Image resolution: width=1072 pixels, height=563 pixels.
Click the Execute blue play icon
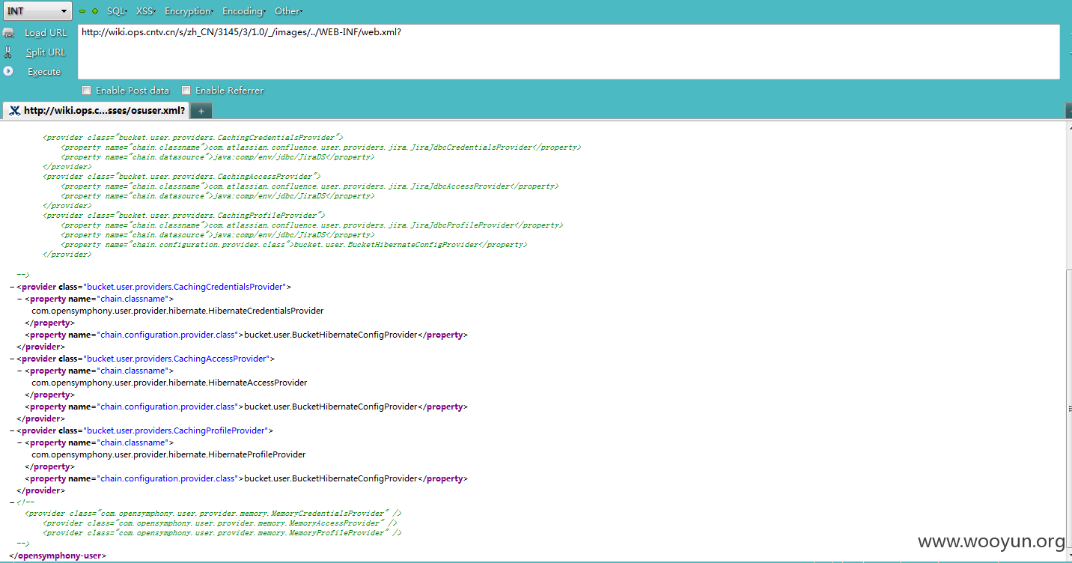8,71
